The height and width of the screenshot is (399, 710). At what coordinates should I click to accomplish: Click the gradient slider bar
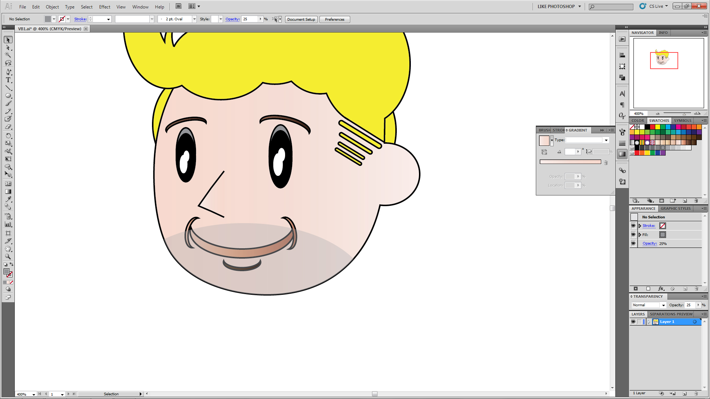tap(570, 162)
